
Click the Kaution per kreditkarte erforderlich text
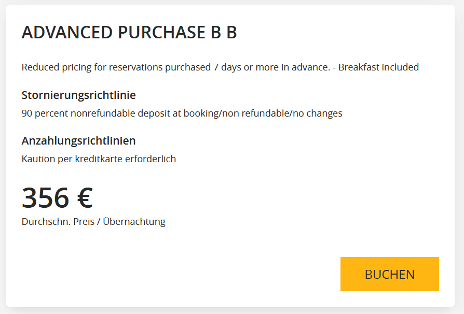point(99,159)
